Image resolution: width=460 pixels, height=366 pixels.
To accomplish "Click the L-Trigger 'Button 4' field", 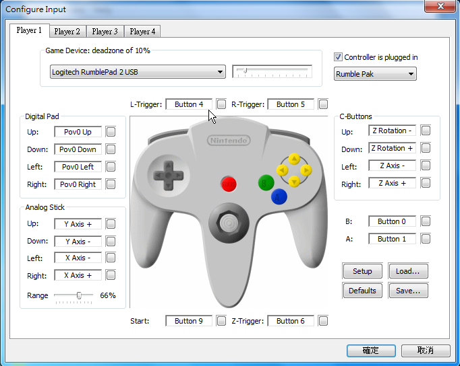I will (189, 104).
